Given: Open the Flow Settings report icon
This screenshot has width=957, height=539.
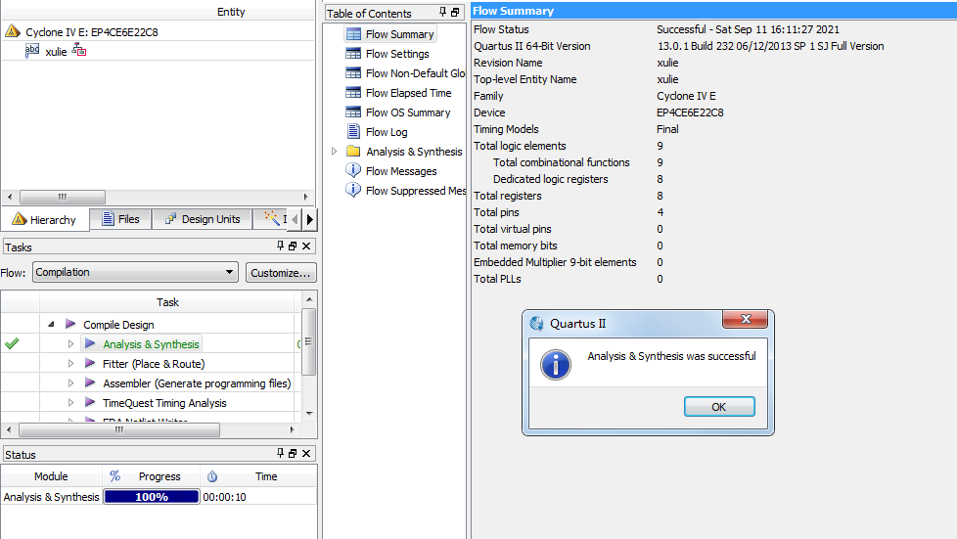Looking at the screenshot, I should [353, 54].
